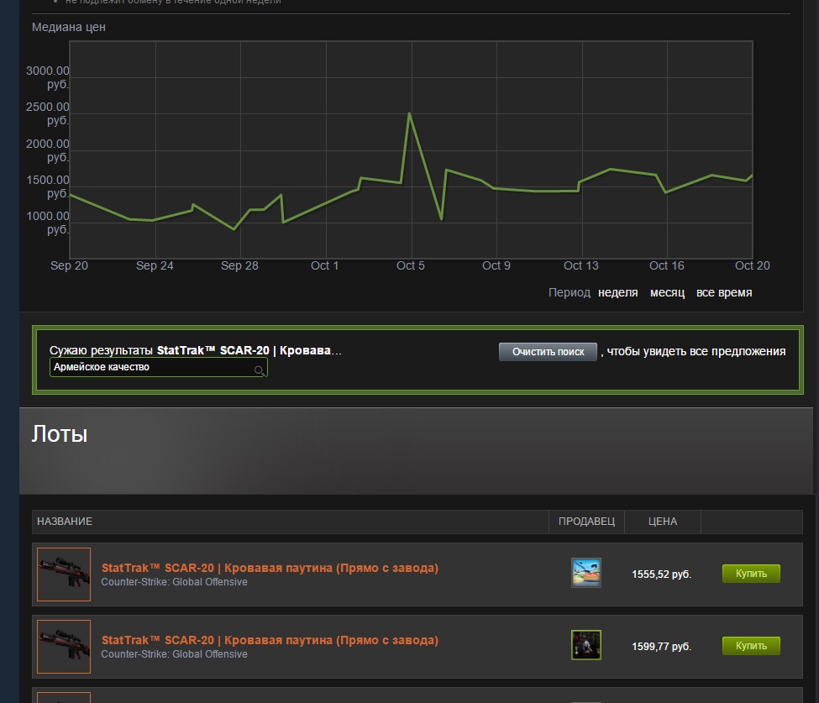This screenshot has width=819, height=703.
Task: Click the Oct 5 price spike on chart
Action: point(410,113)
